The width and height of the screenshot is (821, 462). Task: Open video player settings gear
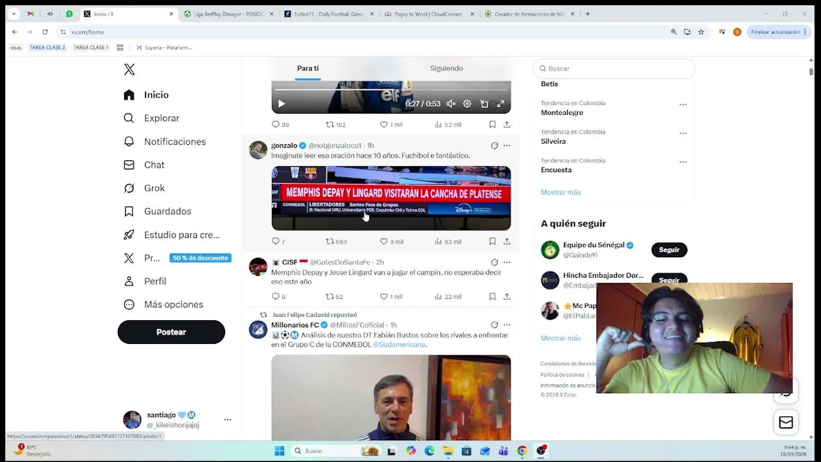tap(467, 104)
